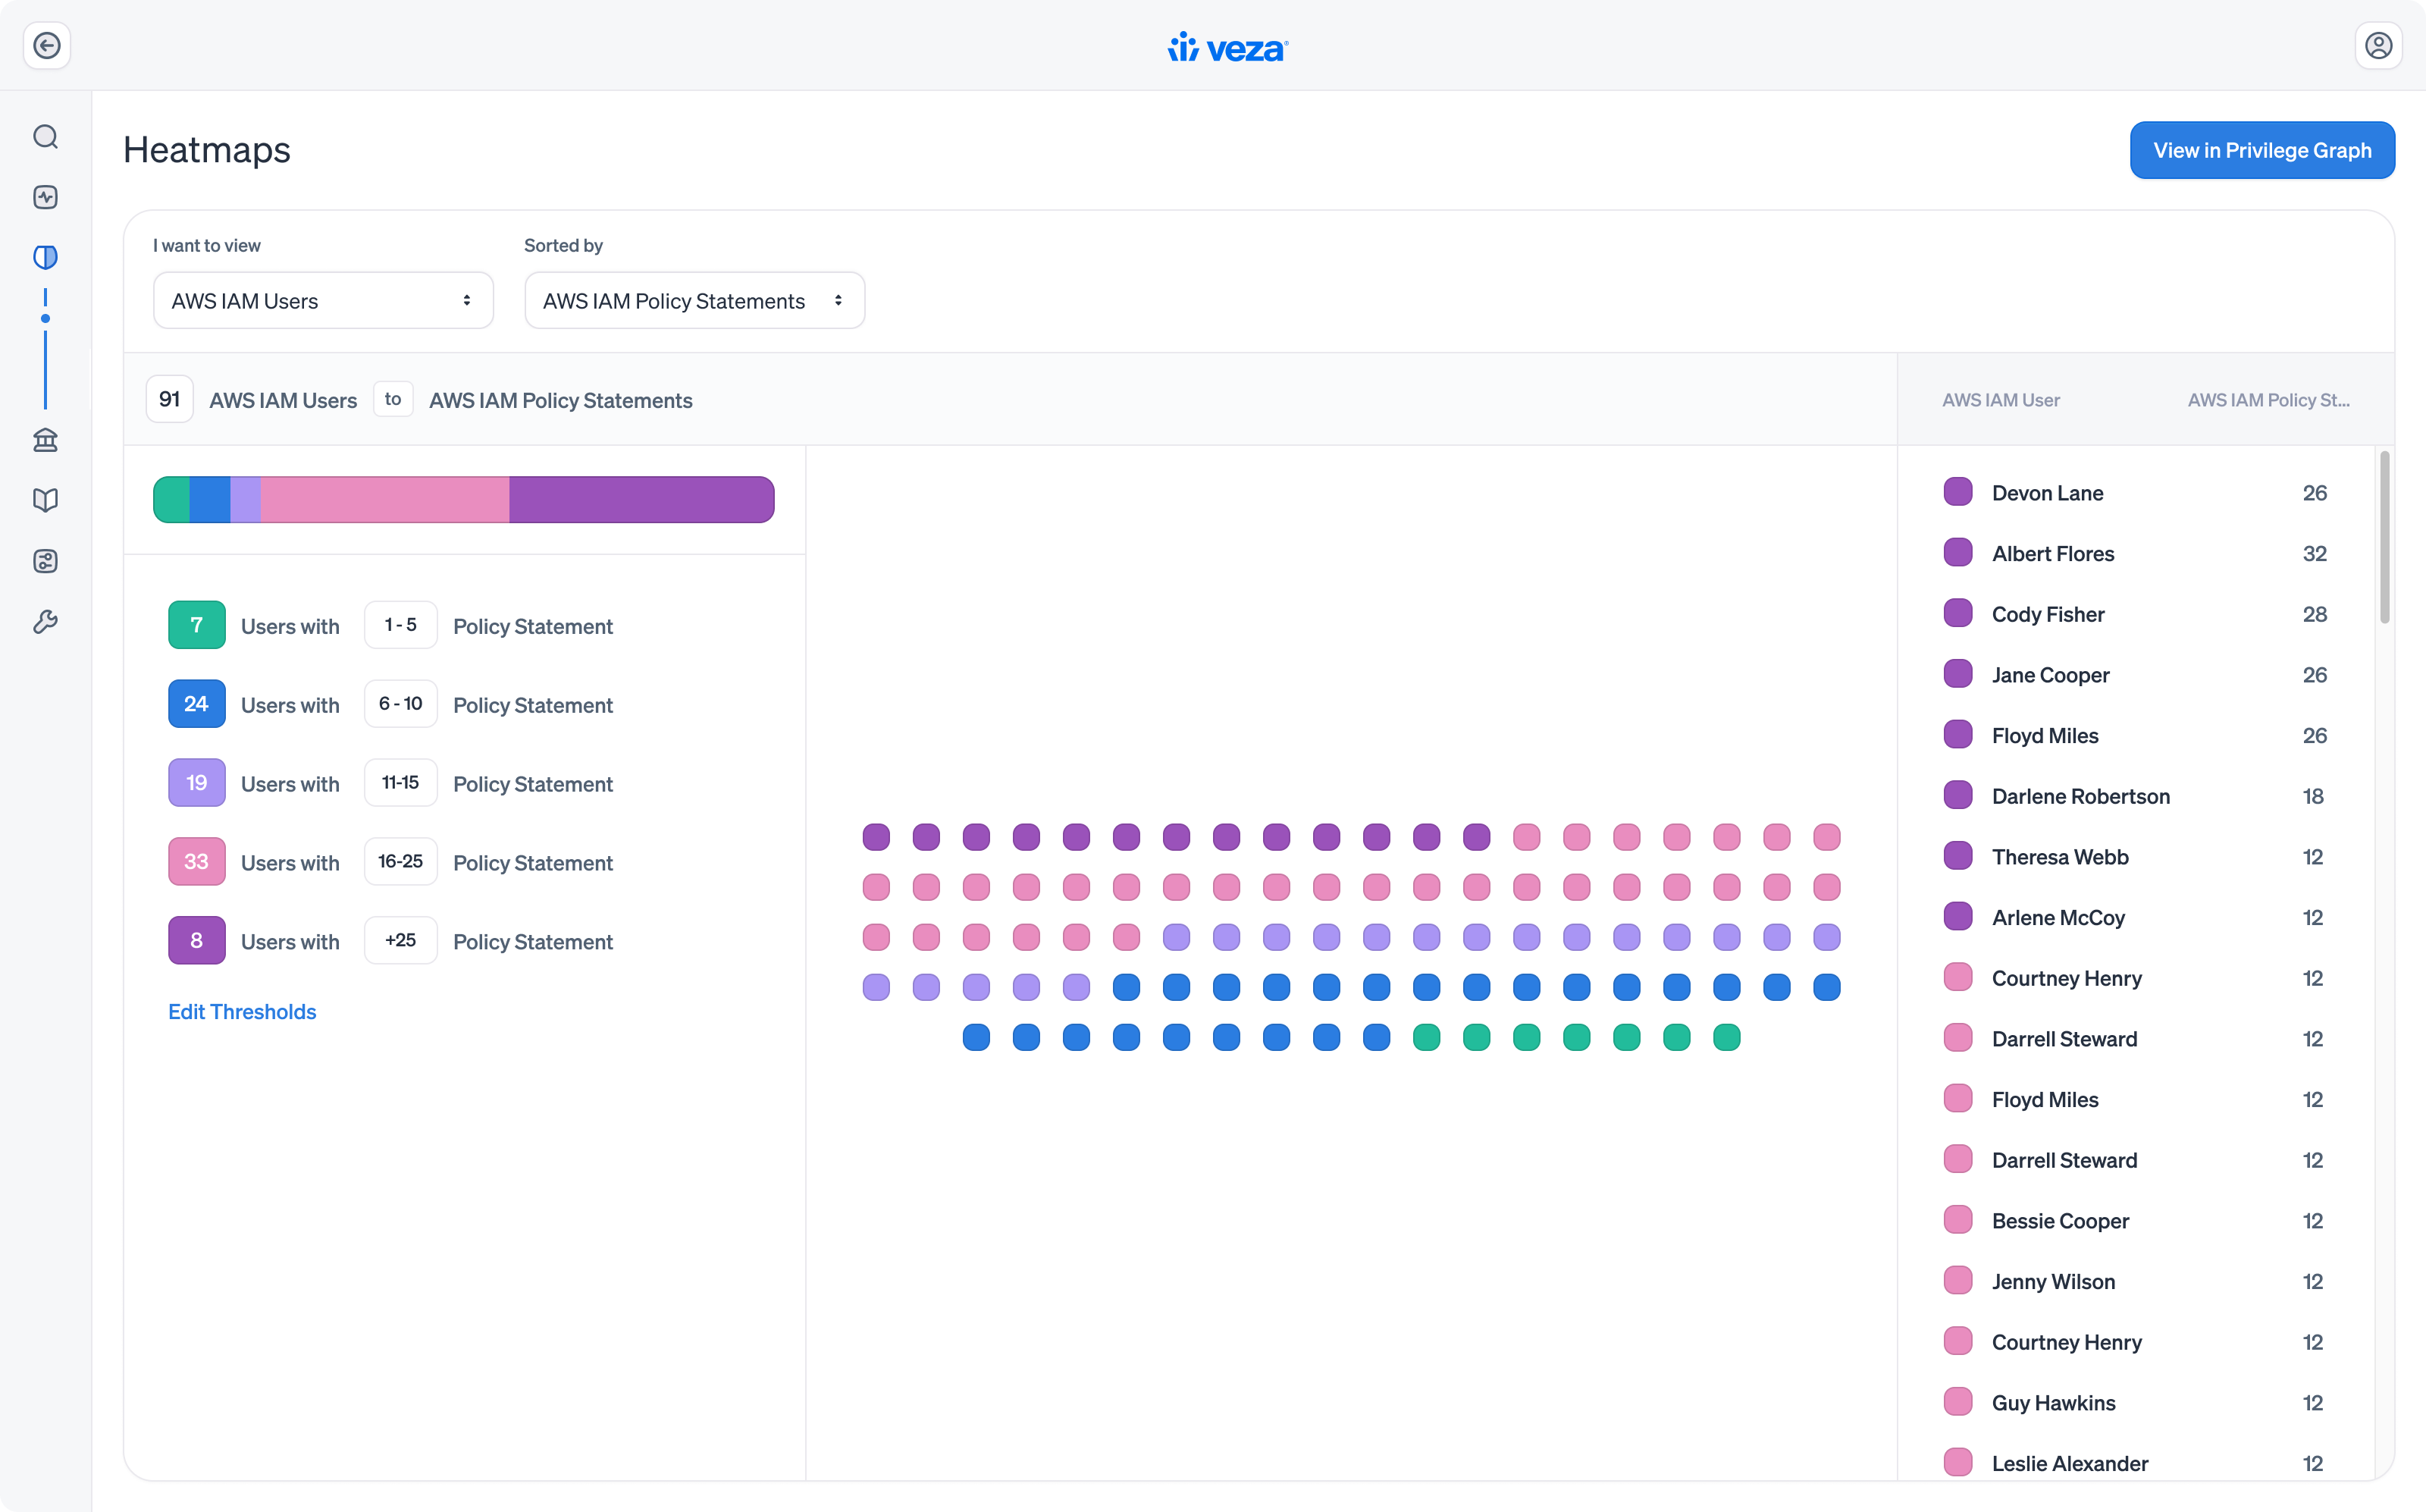Viewport: 2426px width, 1512px height.
Task: Open the search icon in sidebar
Action: tap(46, 137)
